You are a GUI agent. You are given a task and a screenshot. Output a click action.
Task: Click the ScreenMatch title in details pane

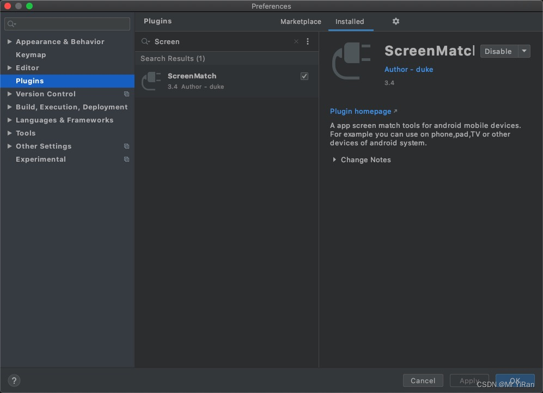[x=429, y=51]
